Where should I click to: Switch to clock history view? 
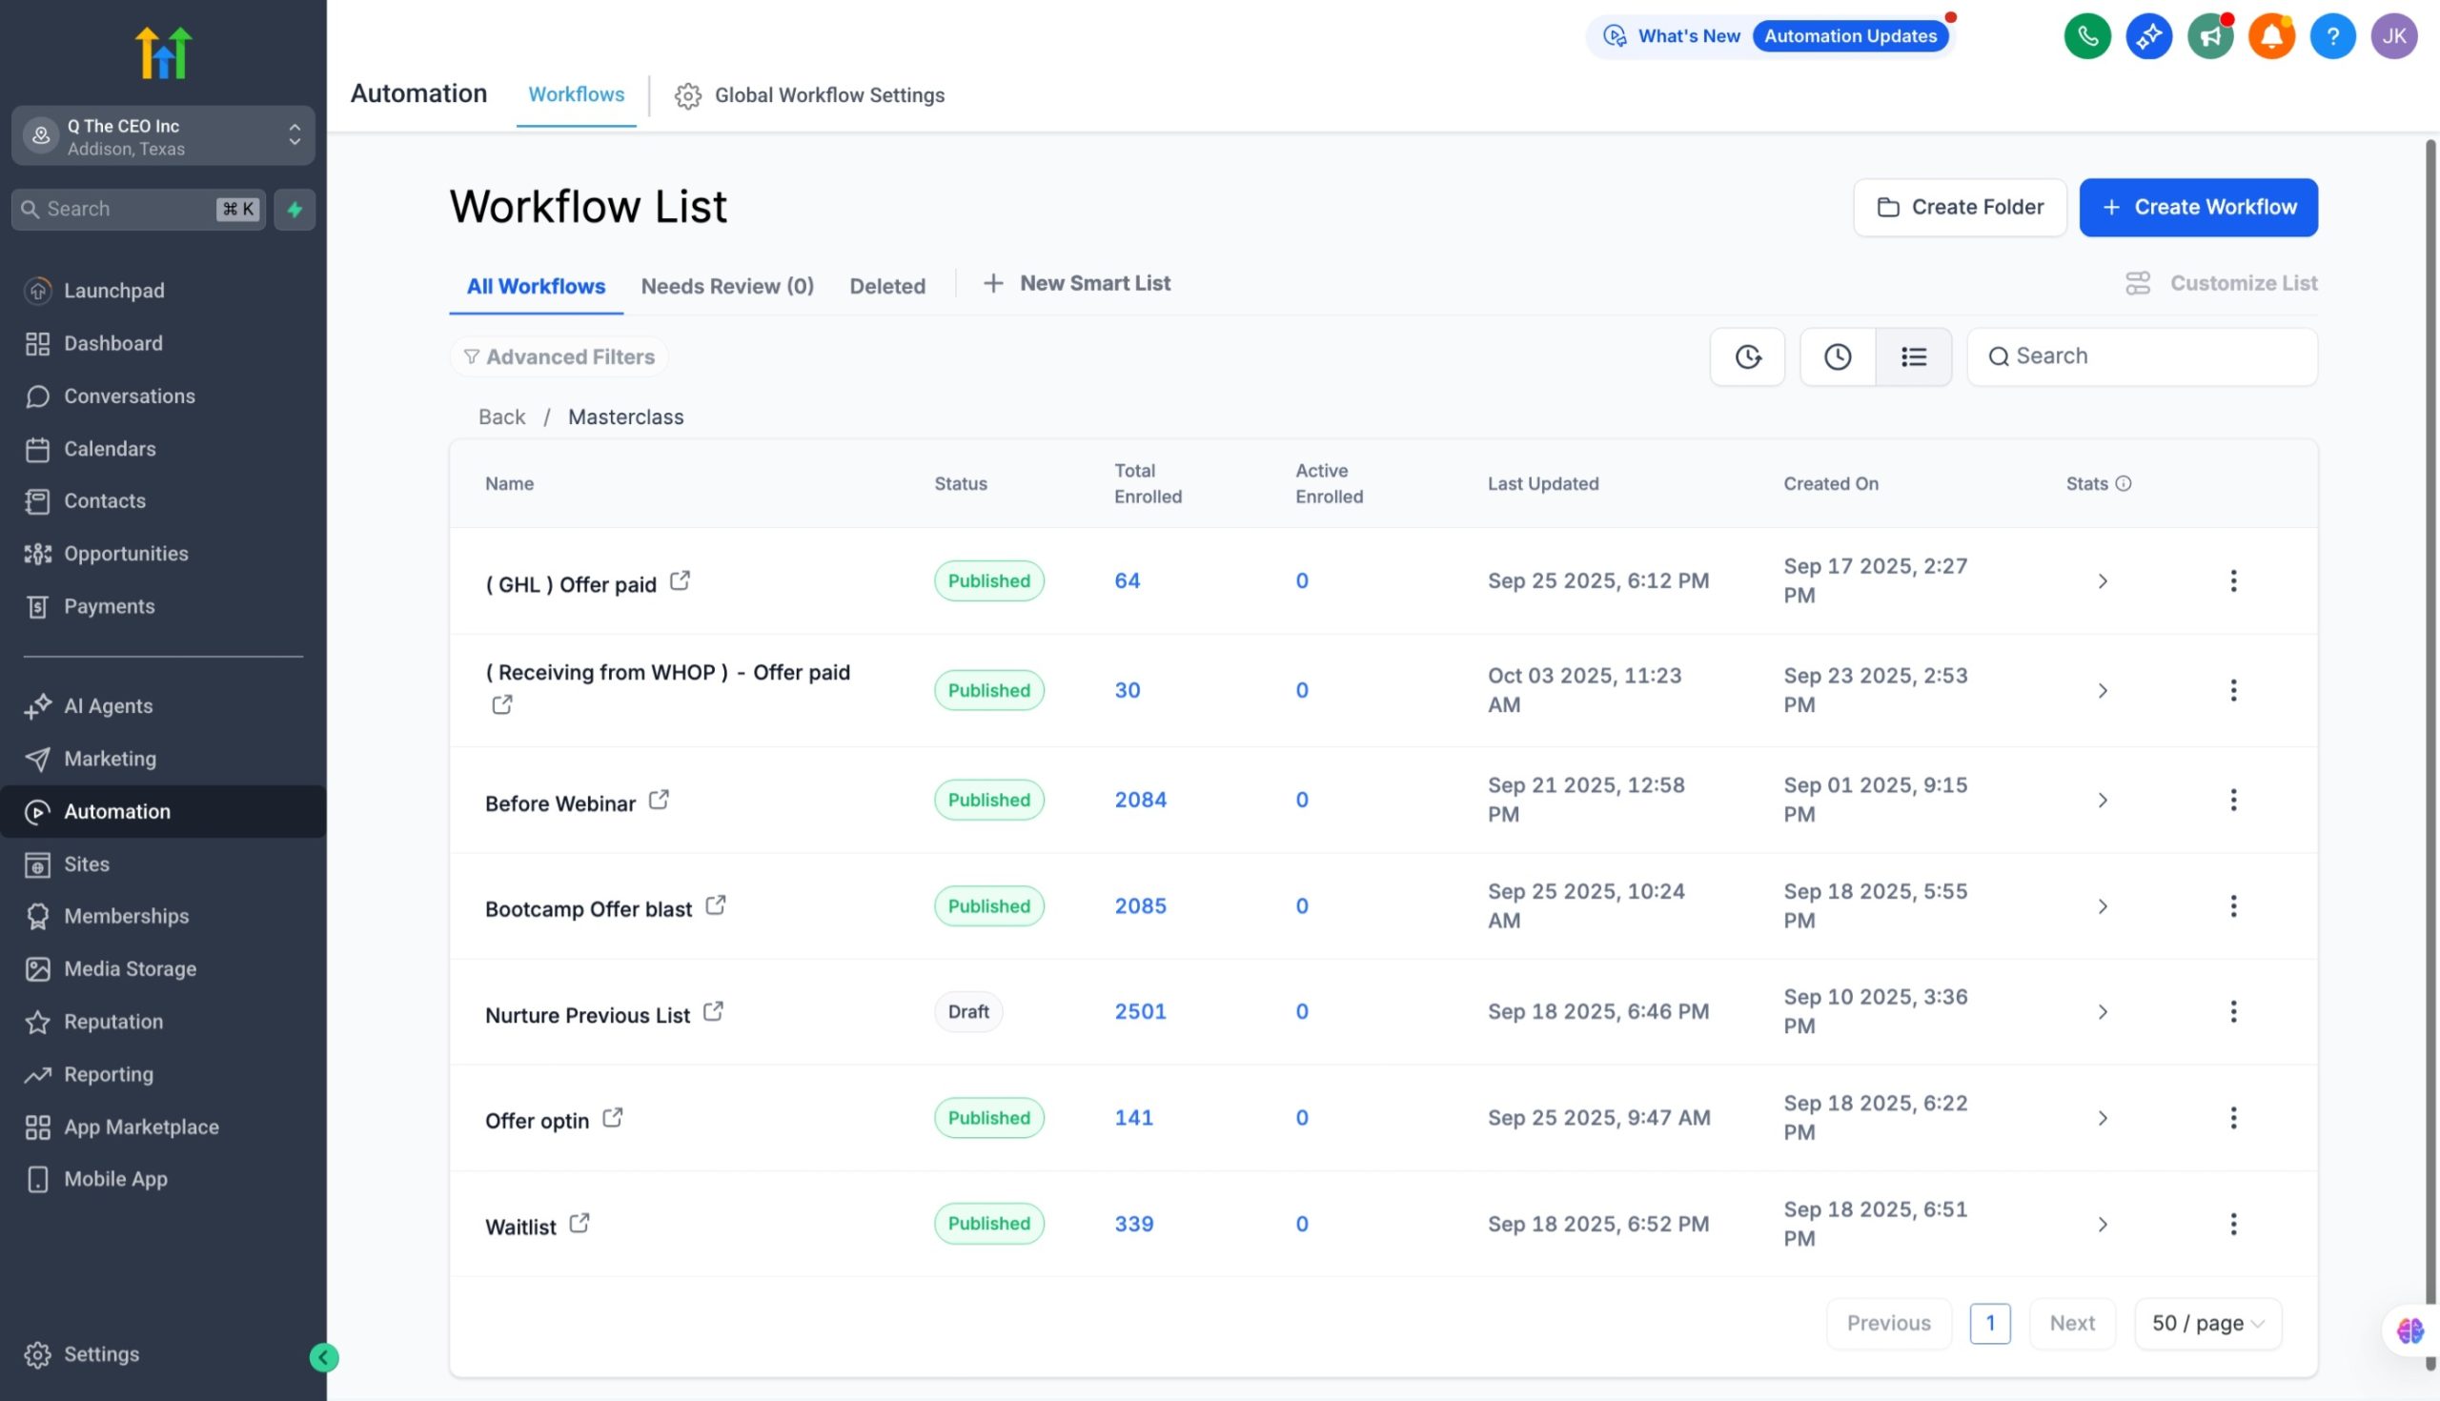click(x=1837, y=357)
